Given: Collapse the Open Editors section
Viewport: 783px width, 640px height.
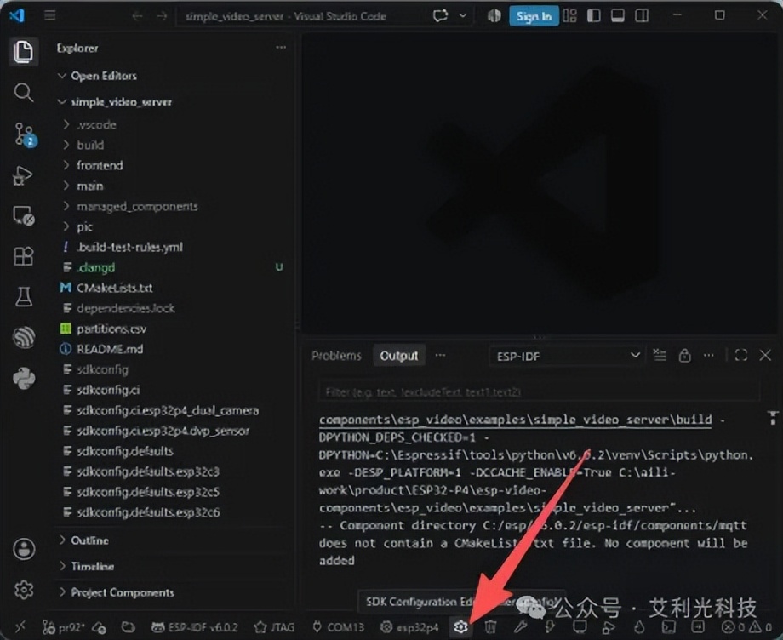Looking at the screenshot, I should 104,76.
